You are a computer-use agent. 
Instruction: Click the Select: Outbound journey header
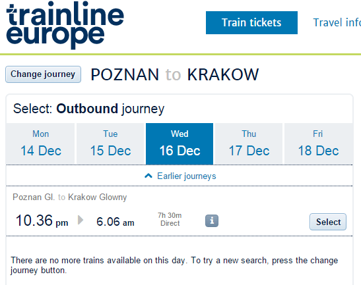88,109
